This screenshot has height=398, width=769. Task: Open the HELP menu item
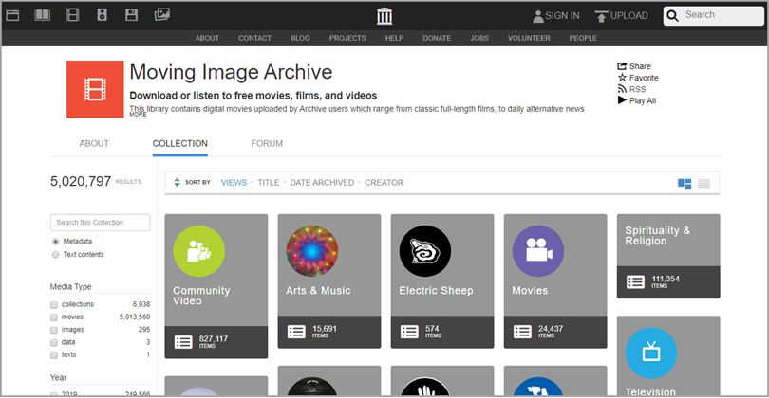394,38
